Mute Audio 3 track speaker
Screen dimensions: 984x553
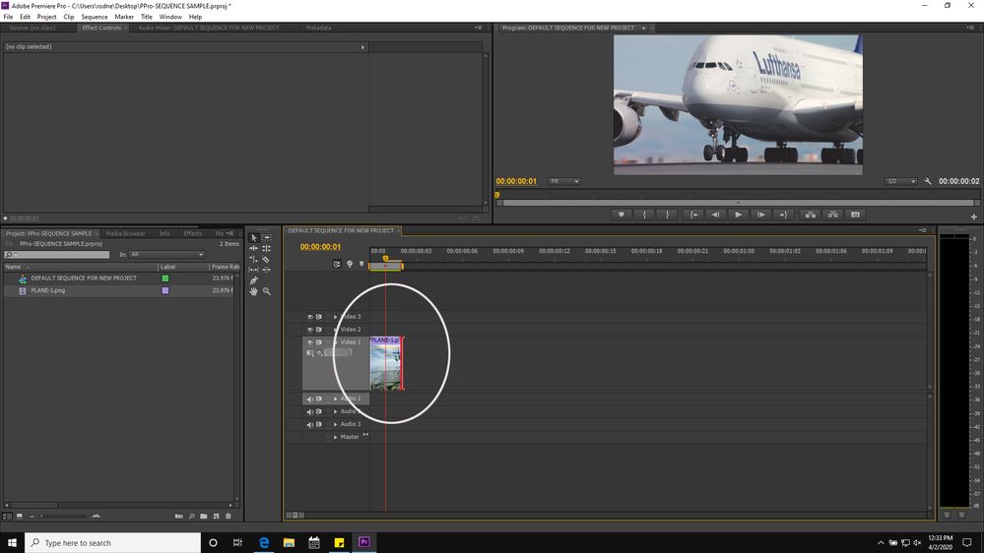point(309,424)
